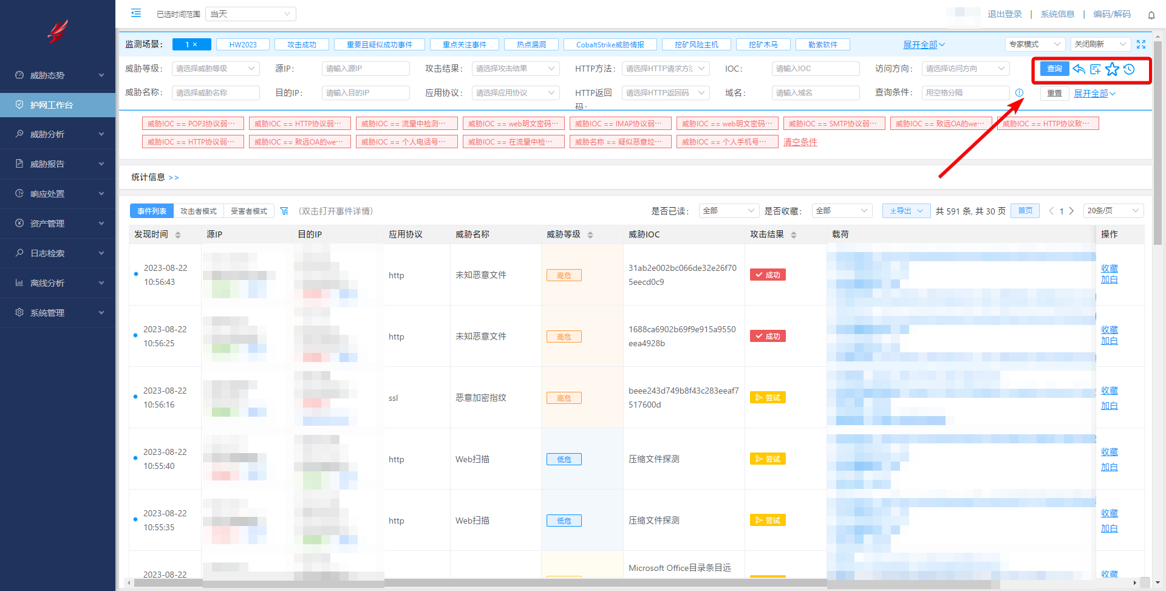Viewport: 1166px width, 591px height.
Task: Click the 资产管理 icon in the sidebar
Action: click(19, 223)
